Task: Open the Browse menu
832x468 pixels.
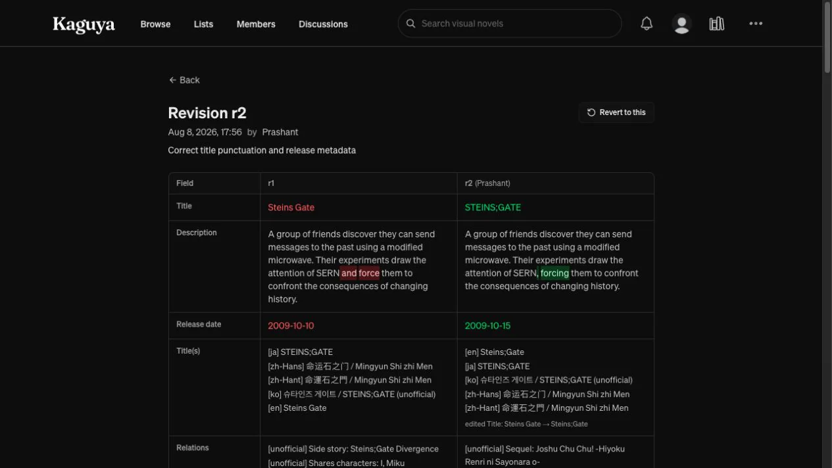Action: [x=155, y=24]
